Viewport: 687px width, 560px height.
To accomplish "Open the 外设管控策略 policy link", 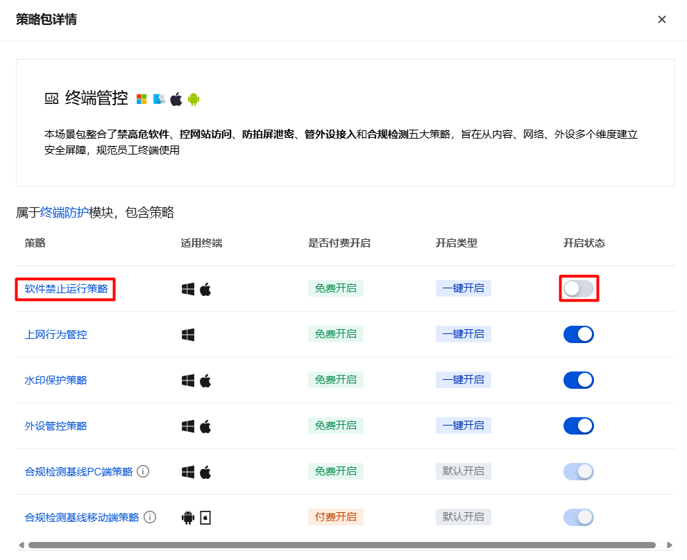I will click(56, 426).
